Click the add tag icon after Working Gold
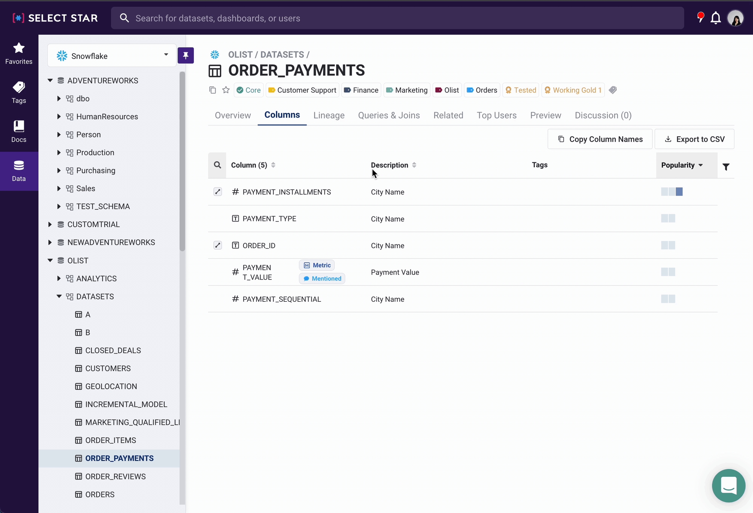Image resolution: width=753 pixels, height=513 pixels. pyautogui.click(x=613, y=90)
